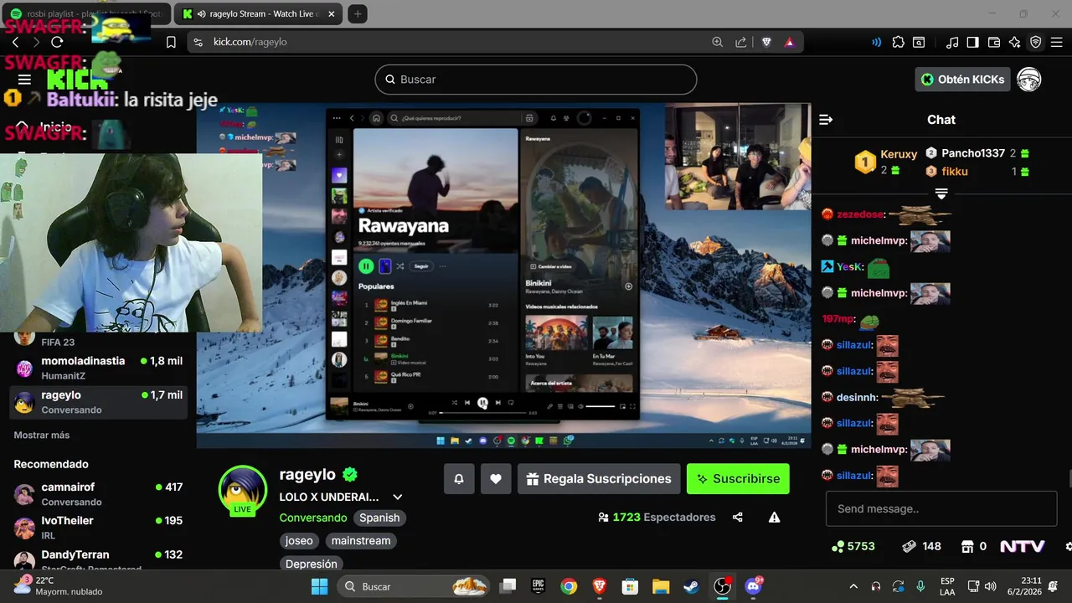This screenshot has width=1072, height=603.
Task: Open recommended channel camnairof
Action: [99, 494]
